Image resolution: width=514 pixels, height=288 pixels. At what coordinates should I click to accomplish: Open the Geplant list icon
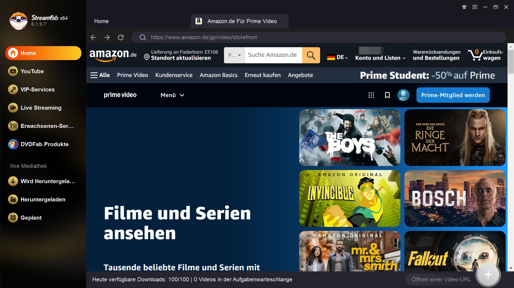[13, 218]
